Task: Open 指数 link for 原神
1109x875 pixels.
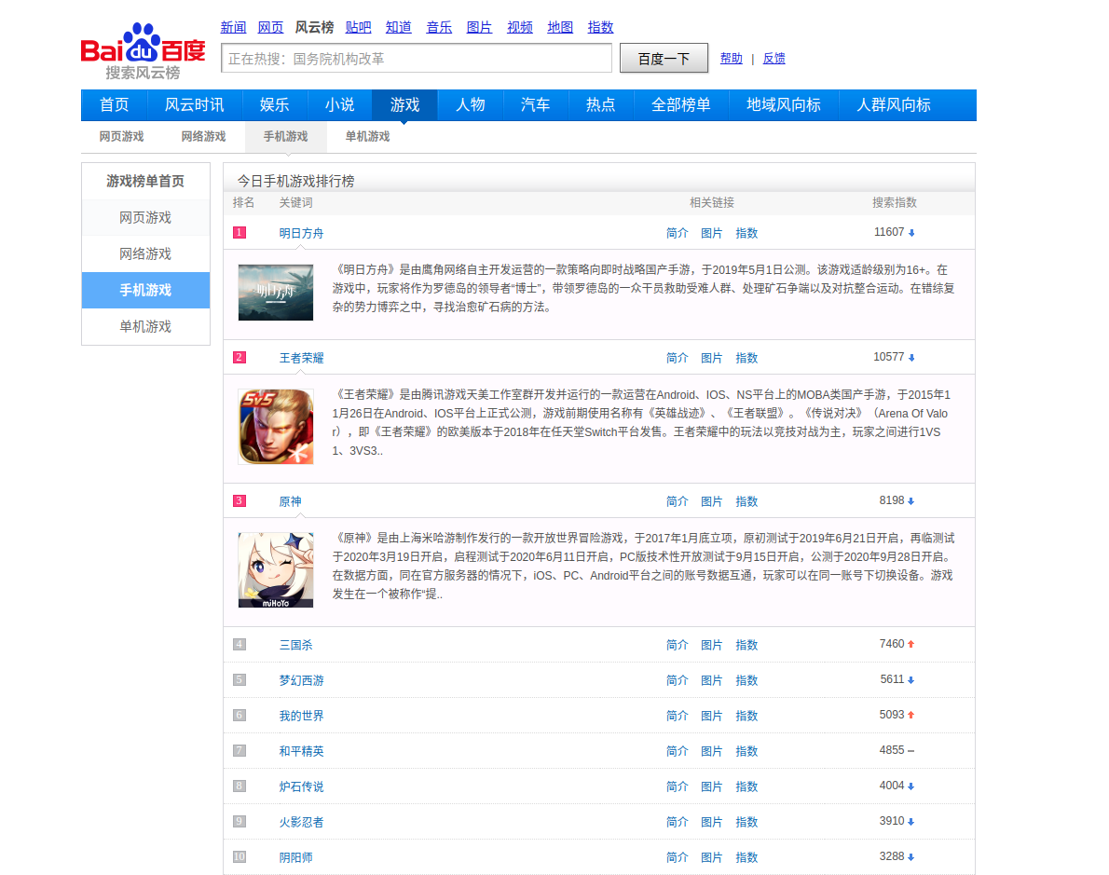Action: coord(746,501)
